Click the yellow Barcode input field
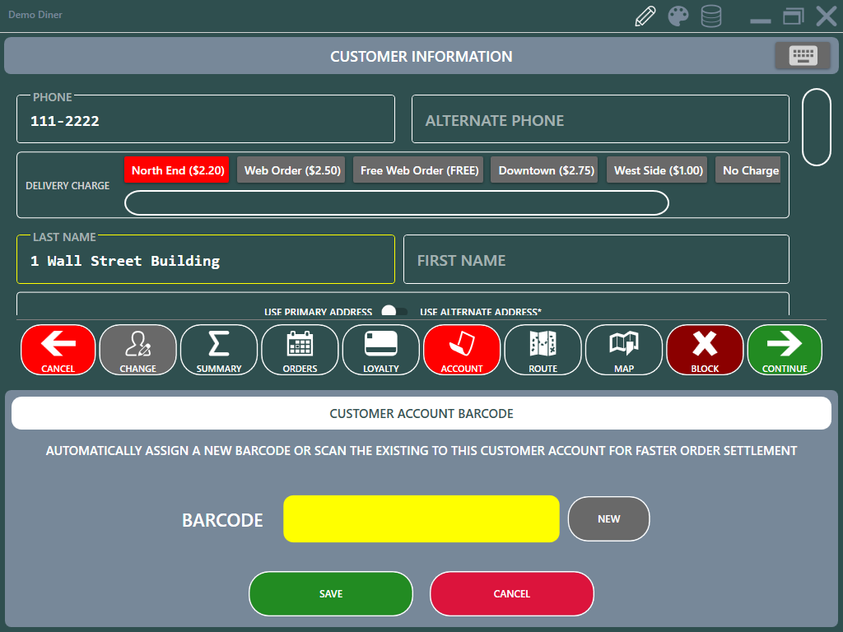843x632 pixels. click(421, 519)
